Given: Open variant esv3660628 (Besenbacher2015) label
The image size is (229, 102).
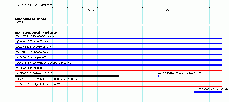Looking at the screenshot, I should [x=180, y=73].
